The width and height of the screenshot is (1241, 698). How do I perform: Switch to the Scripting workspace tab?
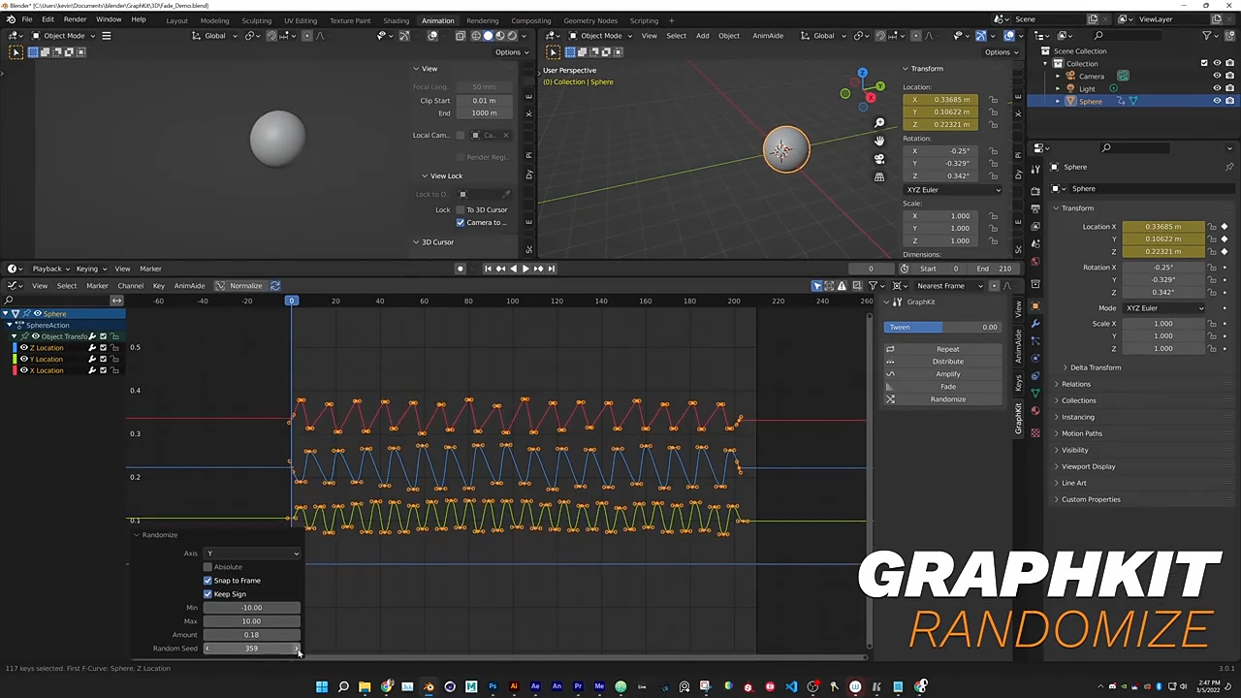[x=644, y=20]
